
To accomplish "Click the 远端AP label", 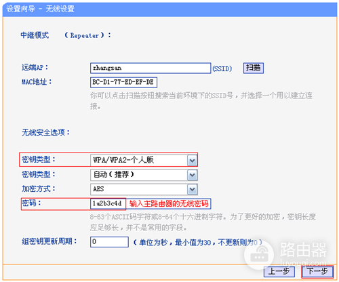I will 35,67.
